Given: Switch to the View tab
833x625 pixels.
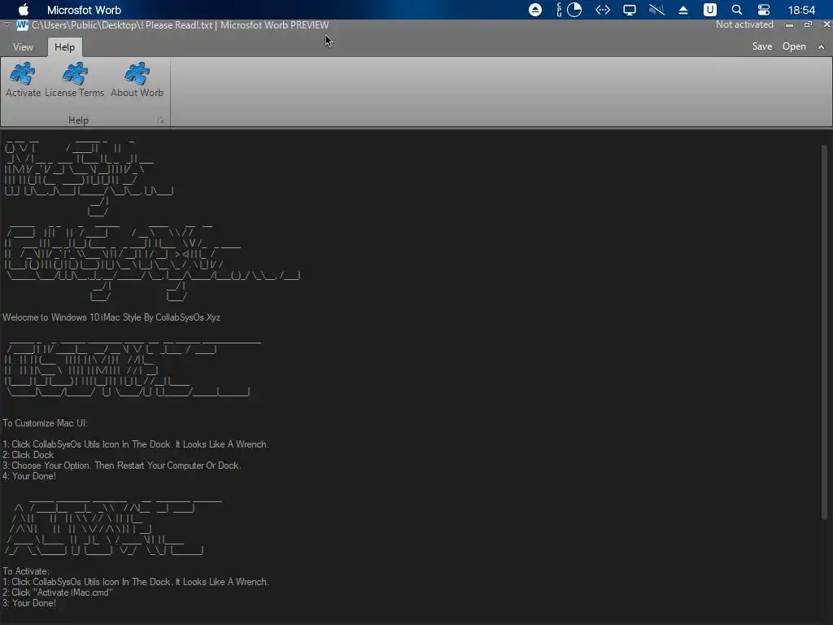Looking at the screenshot, I should click(x=23, y=46).
